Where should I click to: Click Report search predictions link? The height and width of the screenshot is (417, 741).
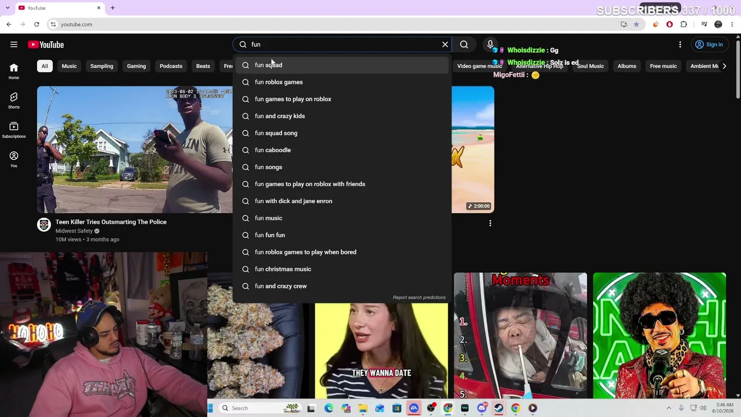(x=419, y=298)
